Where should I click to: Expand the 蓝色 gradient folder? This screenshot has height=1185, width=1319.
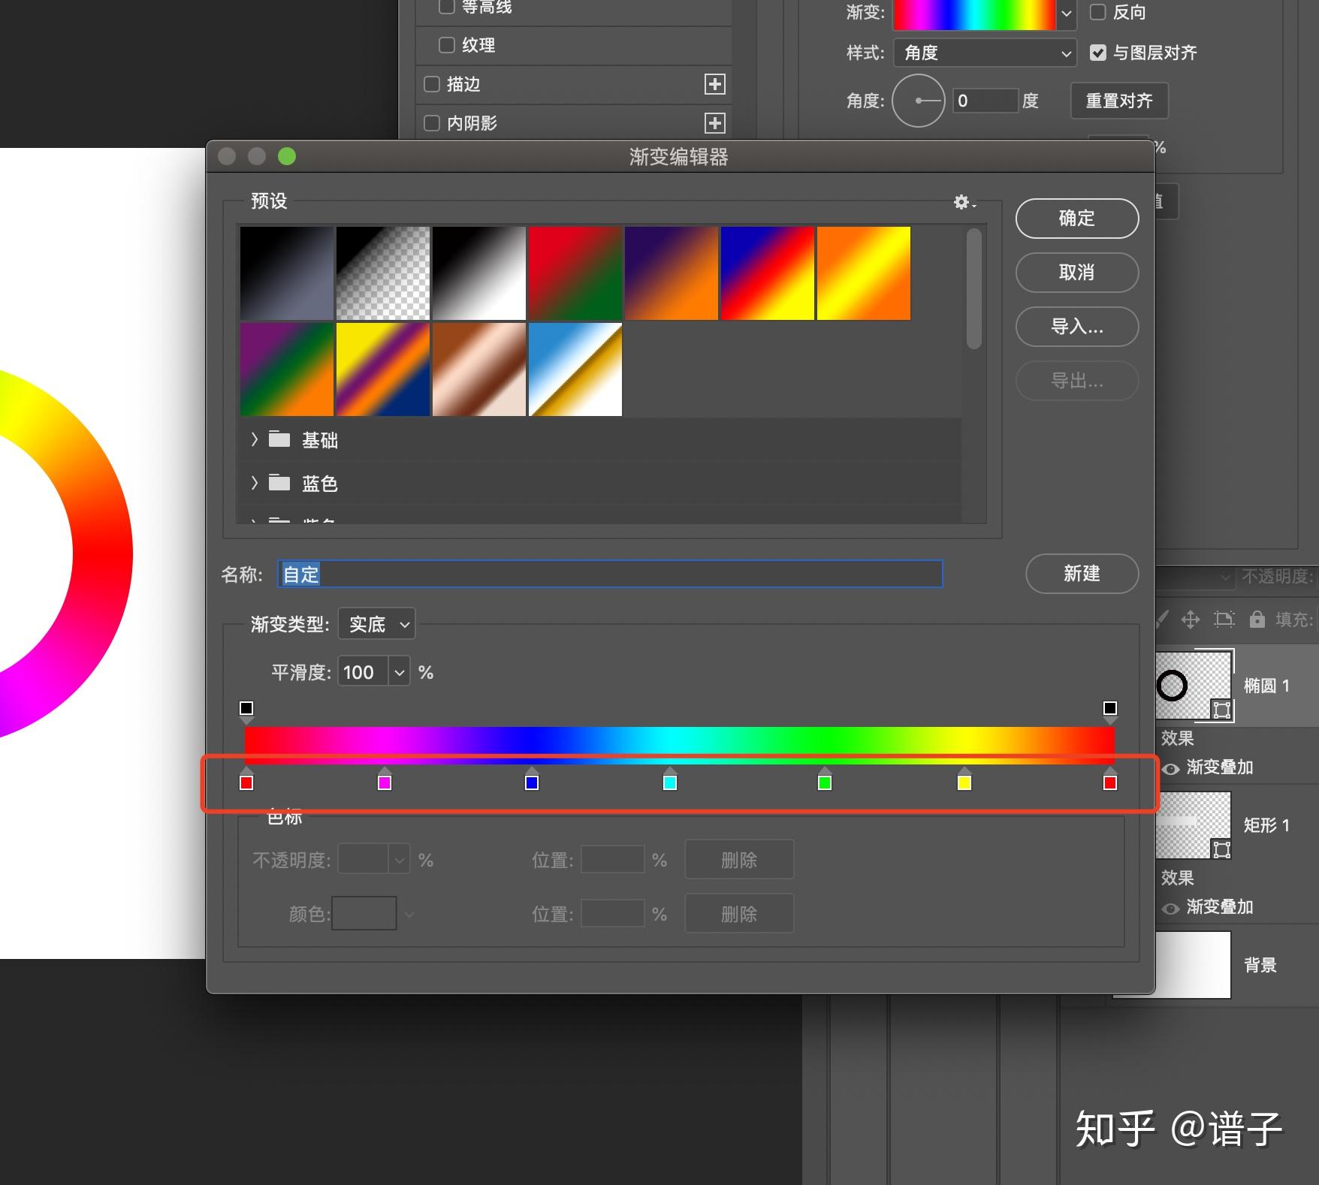coord(255,483)
